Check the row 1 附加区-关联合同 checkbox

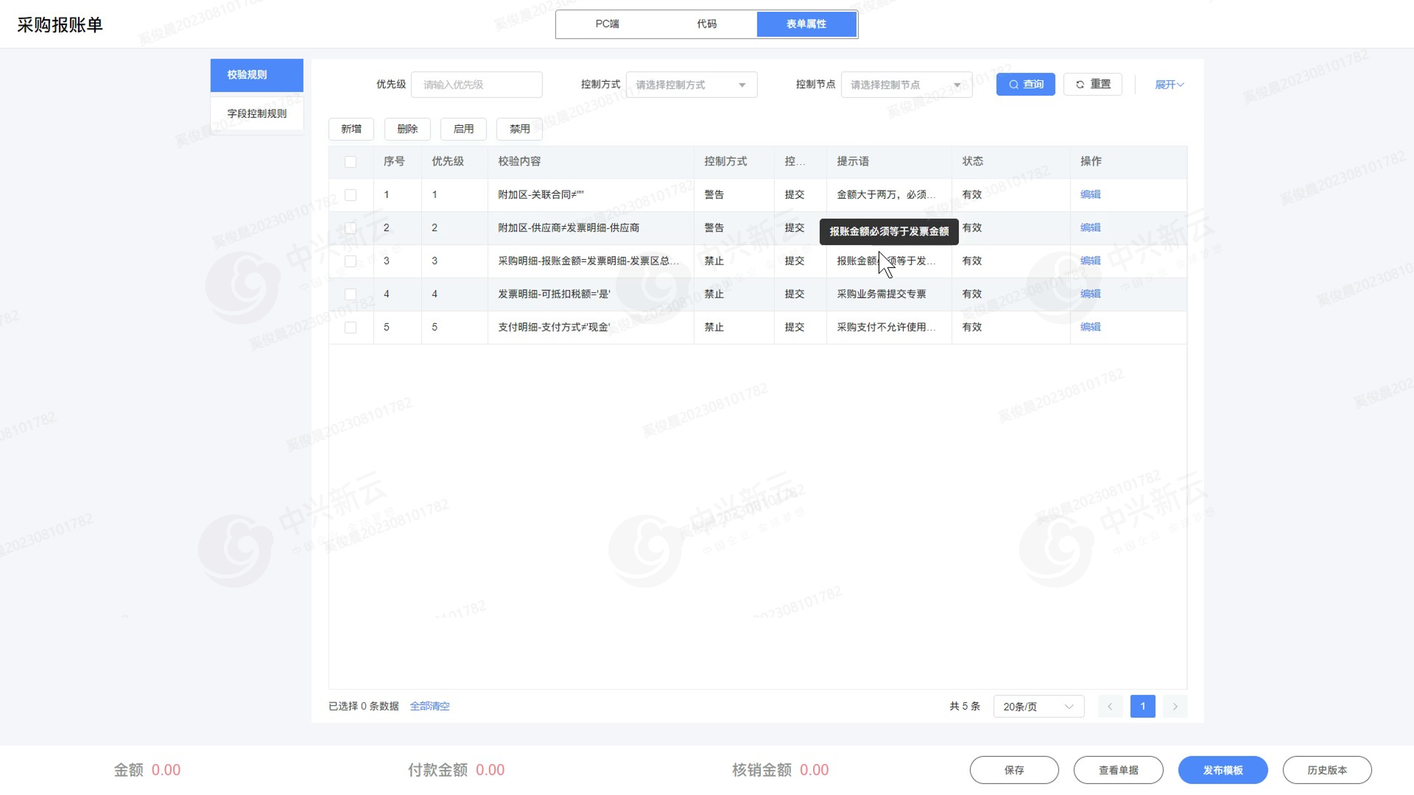(x=350, y=195)
